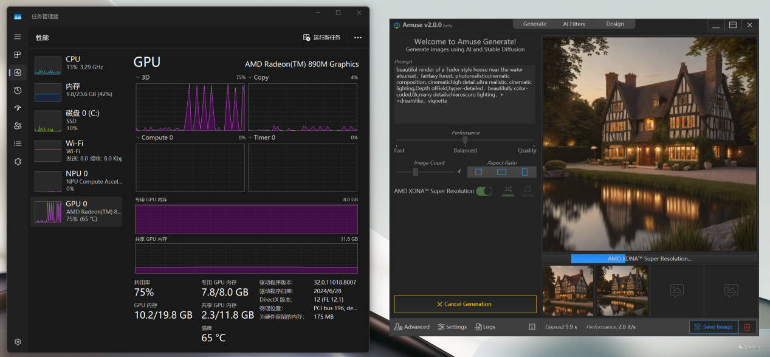Select portrait aspect ratio

(x=525, y=172)
